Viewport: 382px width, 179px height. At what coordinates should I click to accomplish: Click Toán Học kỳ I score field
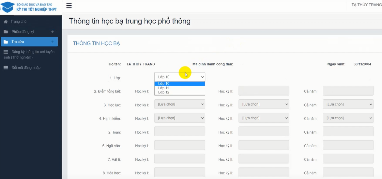point(179,132)
